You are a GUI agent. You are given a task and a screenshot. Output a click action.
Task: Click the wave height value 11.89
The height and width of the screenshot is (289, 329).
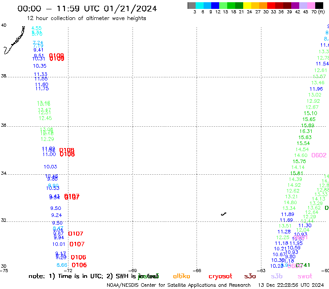[288, 214]
